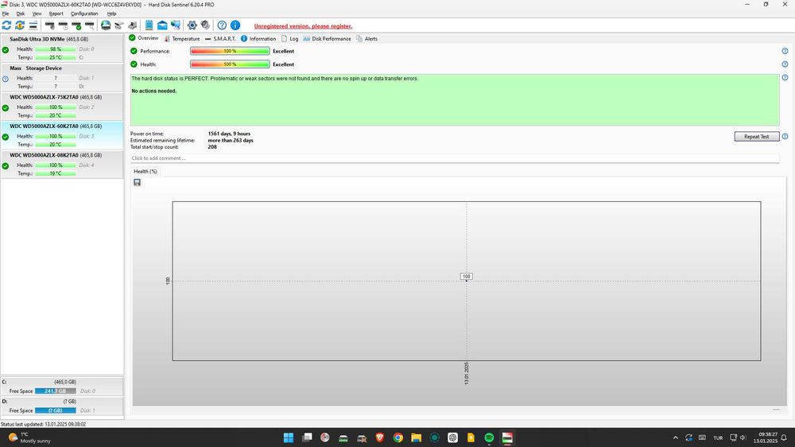Screen dimensions: 795x447
Task: Open the notifications bell in the taskbar
Action: click(x=784, y=437)
